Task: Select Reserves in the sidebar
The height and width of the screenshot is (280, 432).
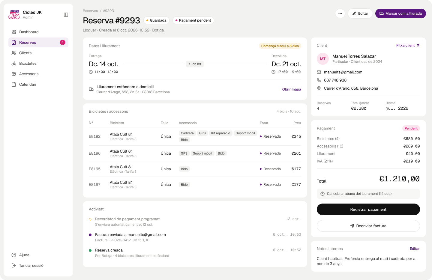Action: click(38, 43)
